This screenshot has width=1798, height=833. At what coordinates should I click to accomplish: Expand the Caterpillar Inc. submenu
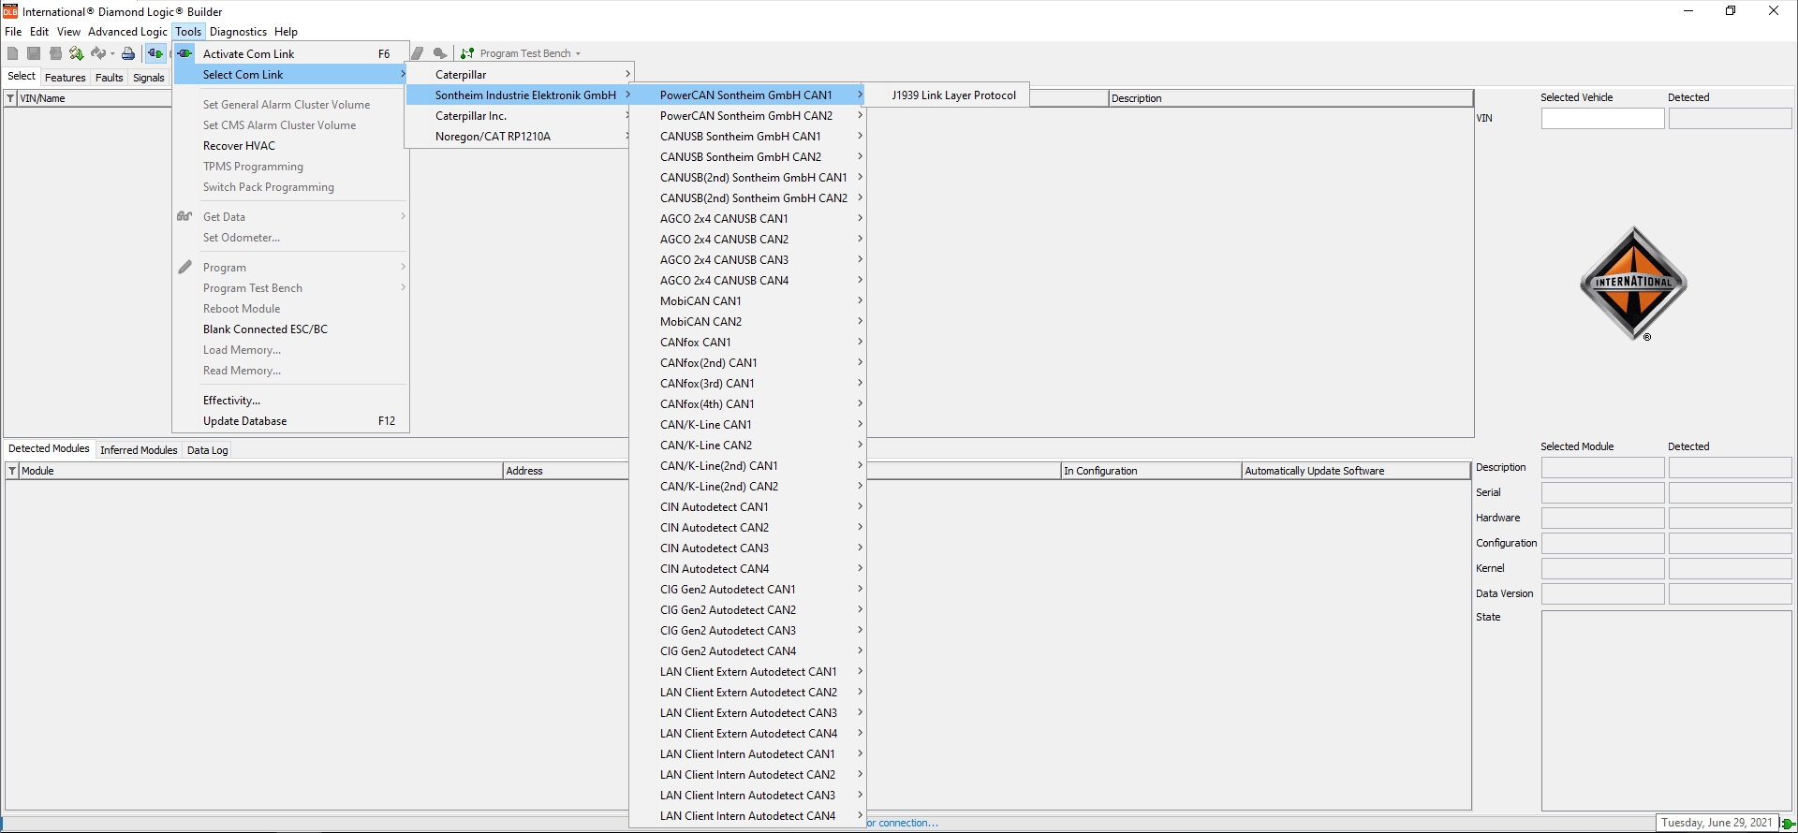(x=520, y=116)
